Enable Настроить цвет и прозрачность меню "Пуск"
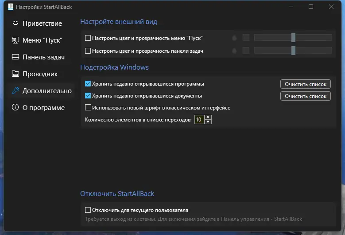 pyautogui.click(x=88, y=38)
